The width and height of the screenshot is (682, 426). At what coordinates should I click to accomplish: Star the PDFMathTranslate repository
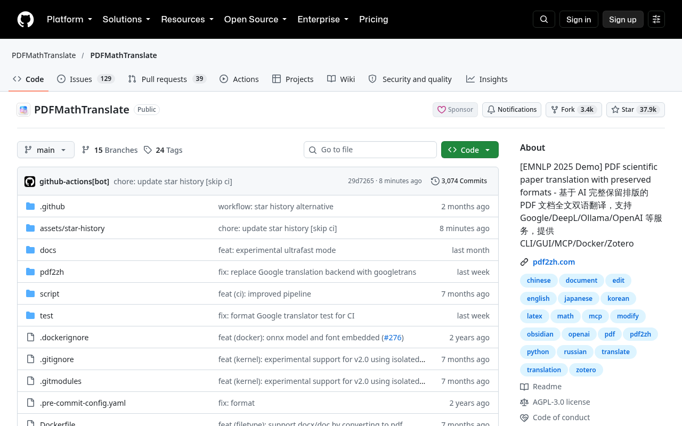[636, 110]
